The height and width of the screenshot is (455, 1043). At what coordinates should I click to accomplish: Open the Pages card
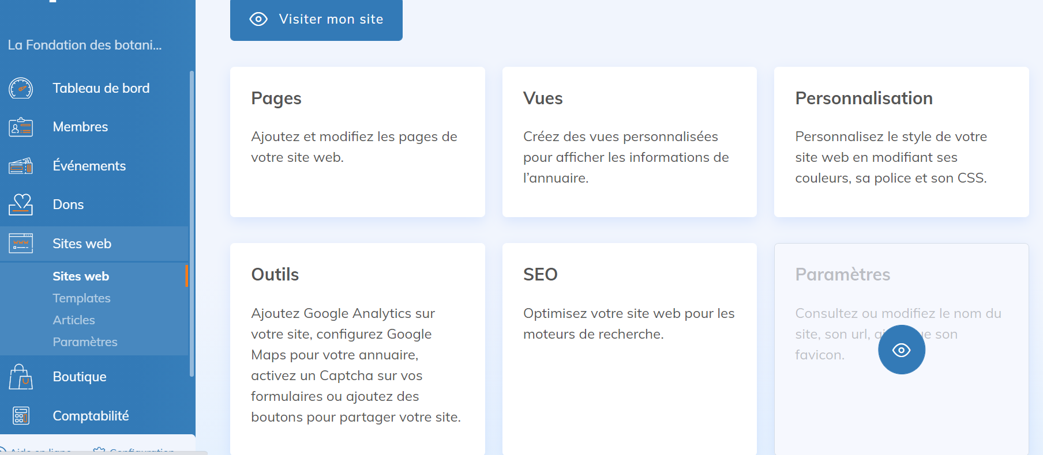[357, 142]
